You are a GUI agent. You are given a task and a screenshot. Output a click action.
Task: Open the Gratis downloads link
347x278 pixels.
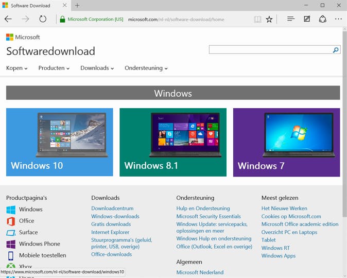[x=111, y=224]
